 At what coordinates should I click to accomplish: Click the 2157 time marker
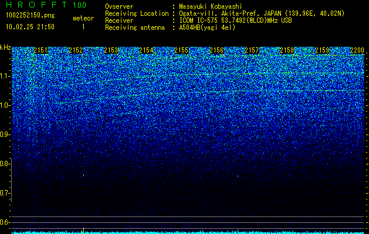click(x=252, y=50)
